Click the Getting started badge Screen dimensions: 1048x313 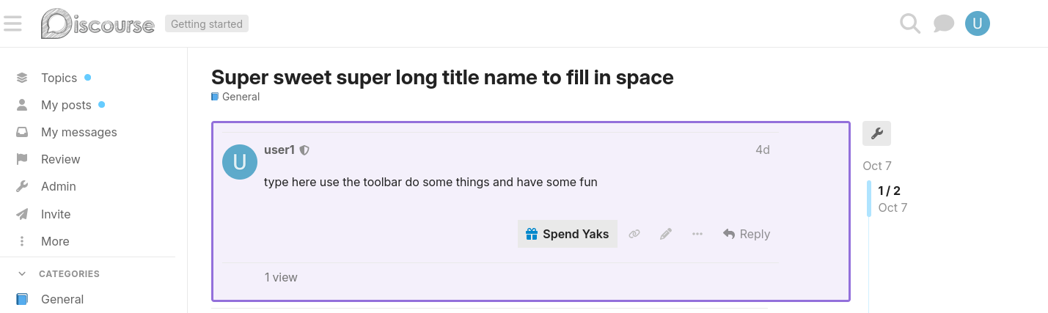[x=207, y=24]
